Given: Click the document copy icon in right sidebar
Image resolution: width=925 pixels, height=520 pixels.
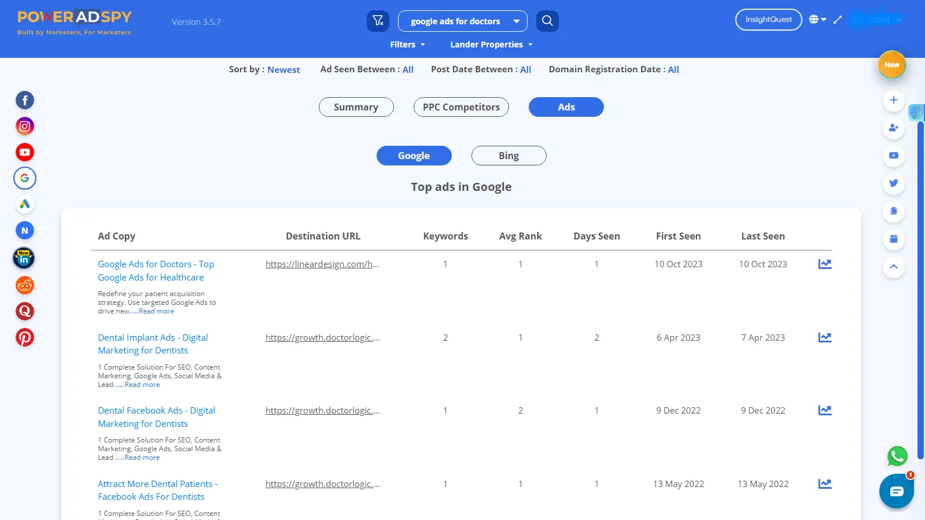Looking at the screenshot, I should point(894,211).
